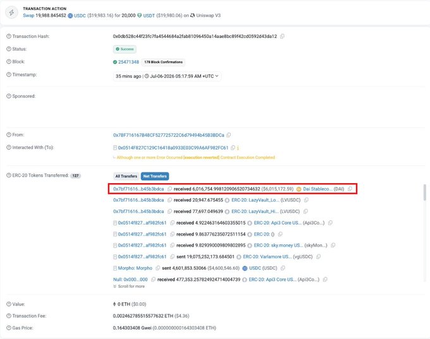This screenshot has width=430, height=339.
Task: Copy the vgUSDC token address
Action: 318,257
